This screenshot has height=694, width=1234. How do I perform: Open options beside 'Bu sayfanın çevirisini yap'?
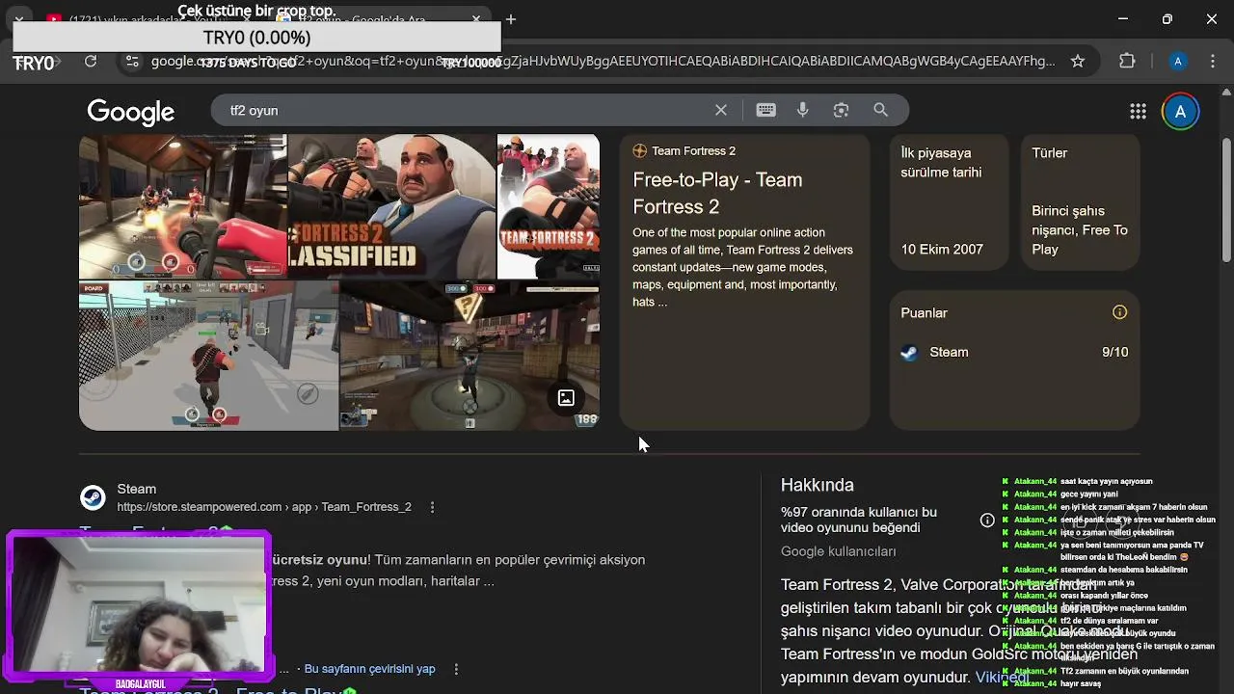(x=456, y=669)
